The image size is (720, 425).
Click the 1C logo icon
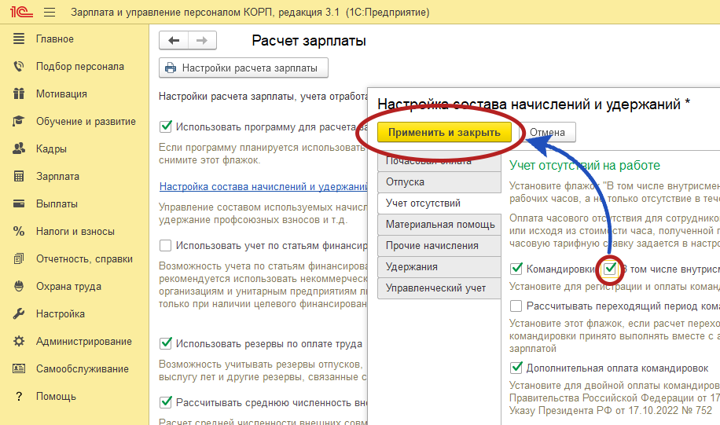(20, 13)
